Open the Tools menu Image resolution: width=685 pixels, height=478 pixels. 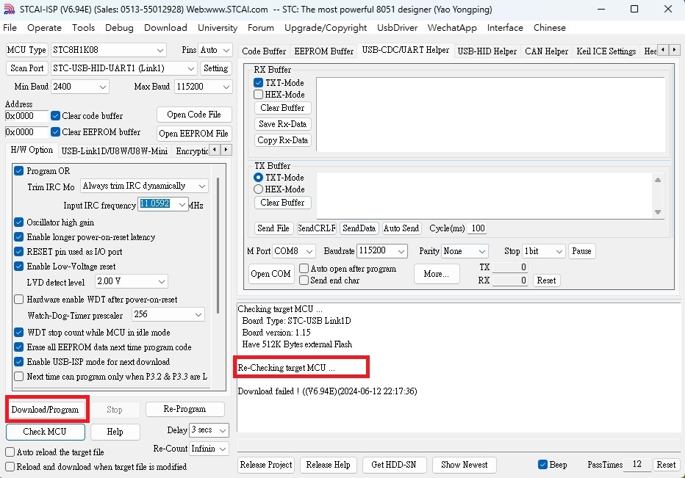click(x=83, y=27)
